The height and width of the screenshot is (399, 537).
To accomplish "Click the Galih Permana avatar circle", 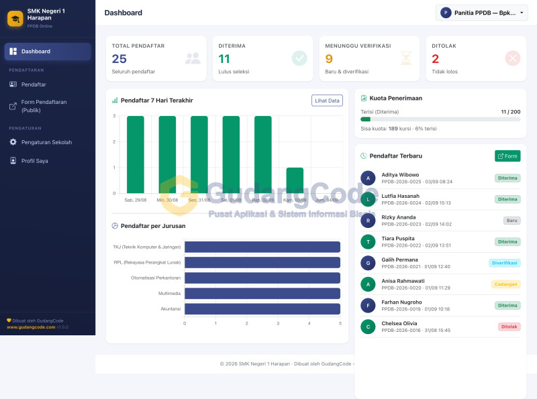I will tap(368, 263).
